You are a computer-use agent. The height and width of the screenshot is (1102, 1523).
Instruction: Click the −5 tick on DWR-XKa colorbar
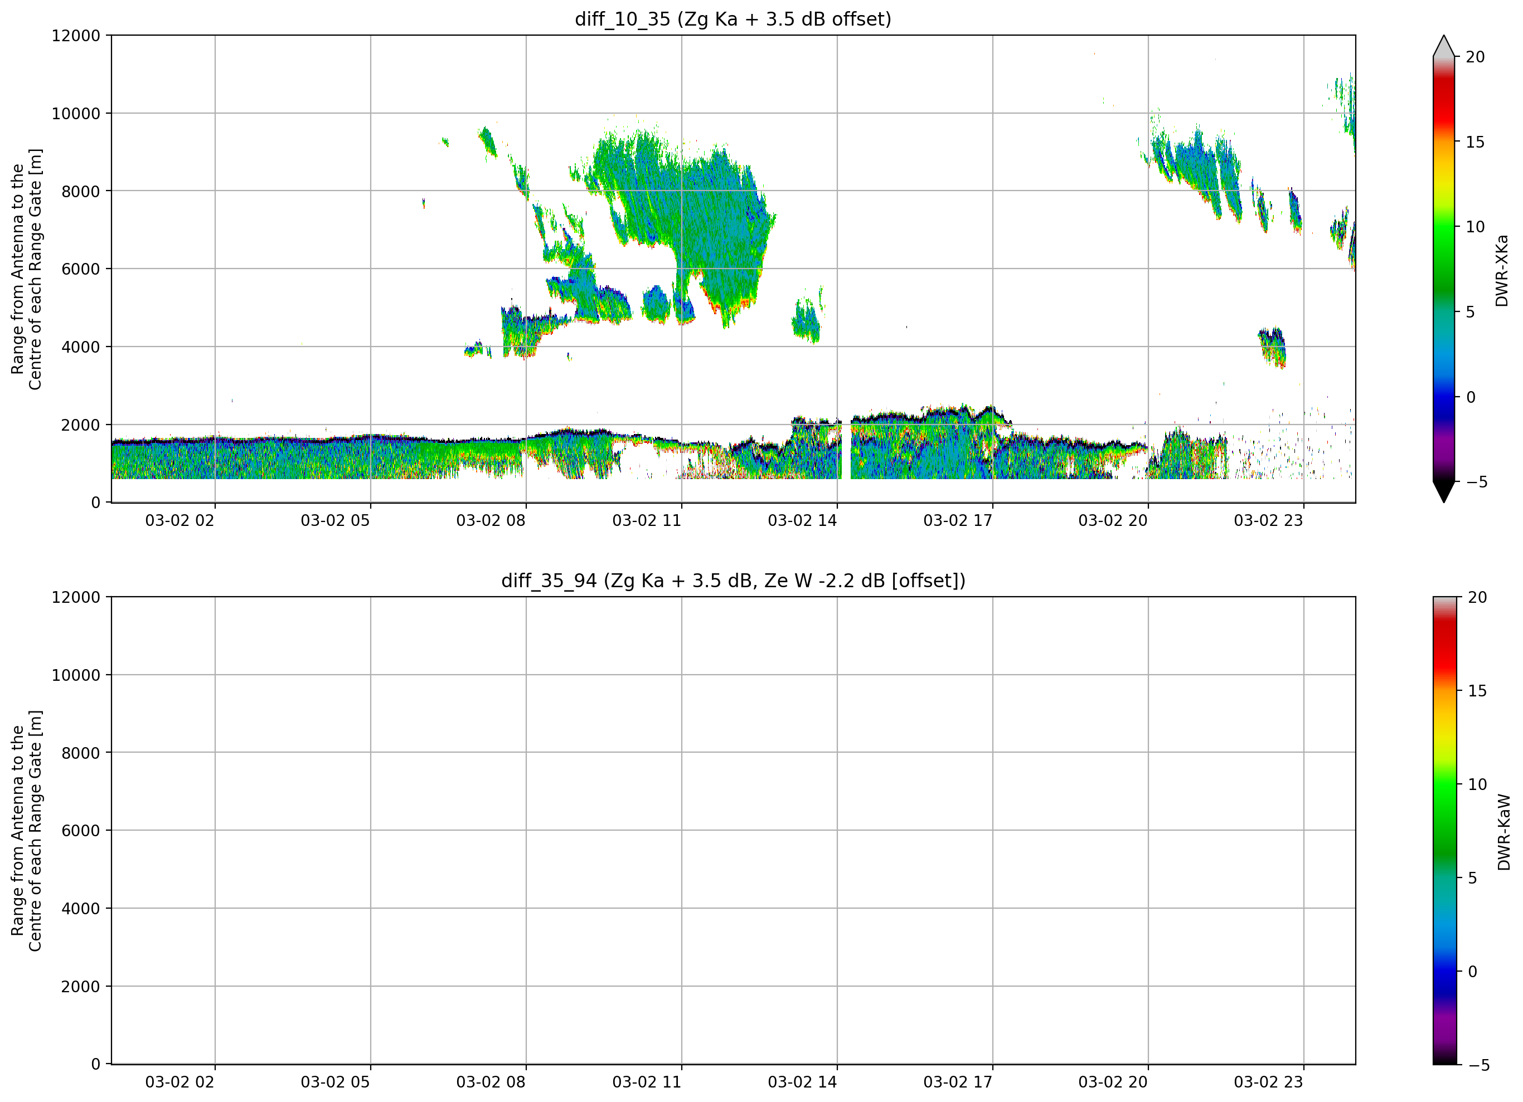coord(1476,482)
